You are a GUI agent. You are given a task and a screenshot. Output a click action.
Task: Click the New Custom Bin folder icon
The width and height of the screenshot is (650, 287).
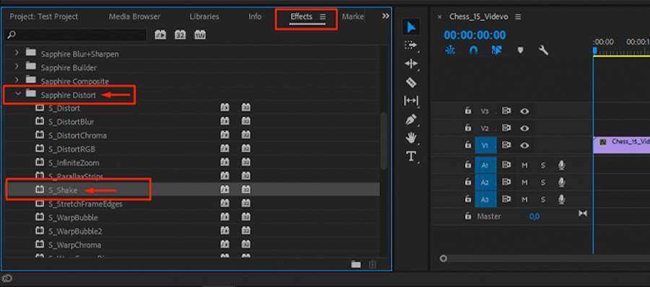[x=355, y=264]
